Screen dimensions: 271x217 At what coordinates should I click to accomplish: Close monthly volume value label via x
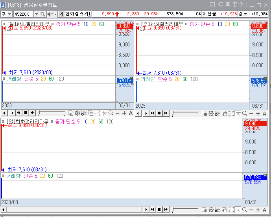(131, 78)
